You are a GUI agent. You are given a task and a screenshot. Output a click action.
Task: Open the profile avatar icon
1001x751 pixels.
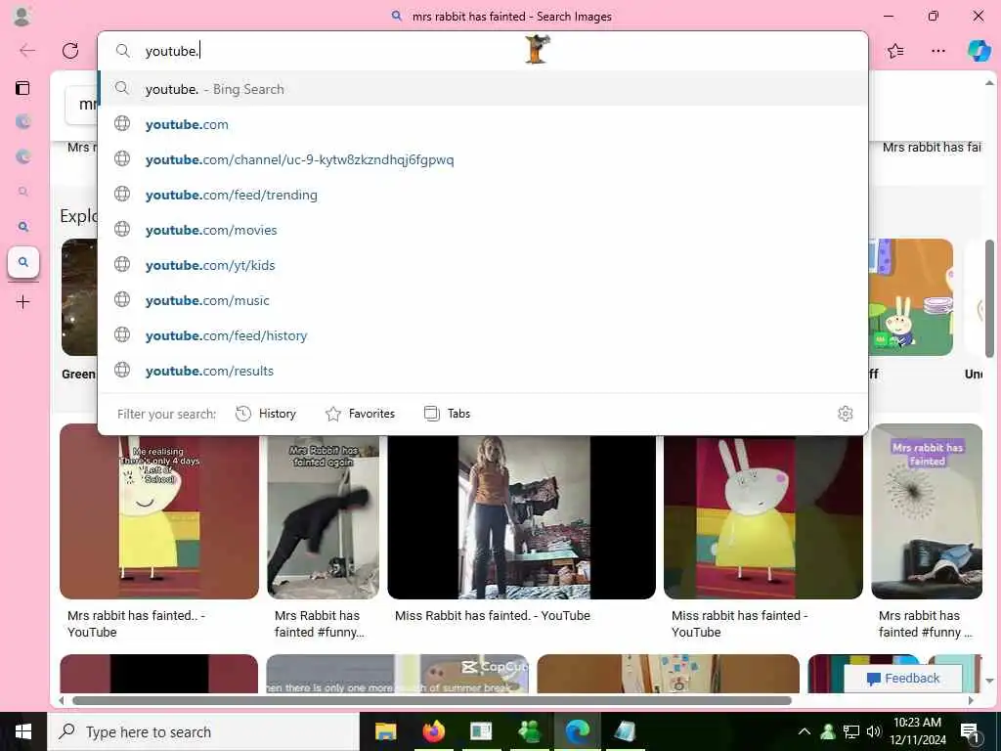[x=22, y=16]
